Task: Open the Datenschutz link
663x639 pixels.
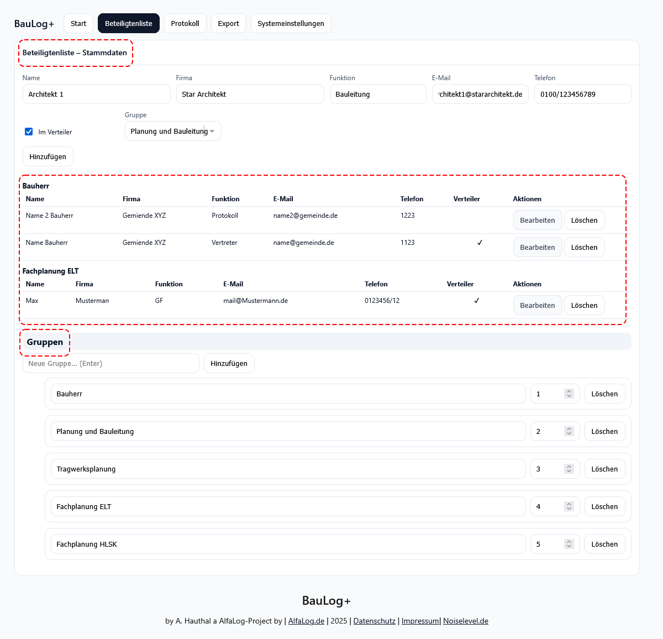Action: 375,621
